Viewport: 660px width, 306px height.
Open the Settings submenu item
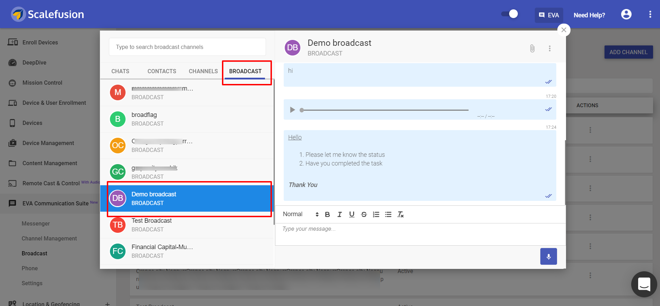click(x=32, y=283)
